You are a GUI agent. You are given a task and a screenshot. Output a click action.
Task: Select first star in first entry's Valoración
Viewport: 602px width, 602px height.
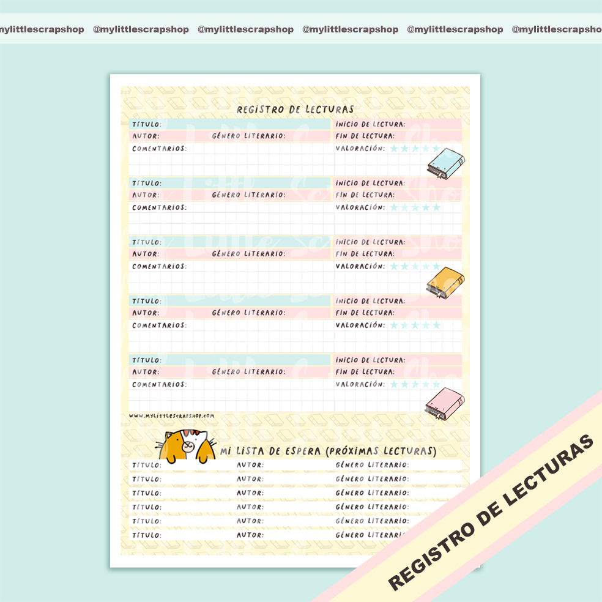[x=394, y=149]
